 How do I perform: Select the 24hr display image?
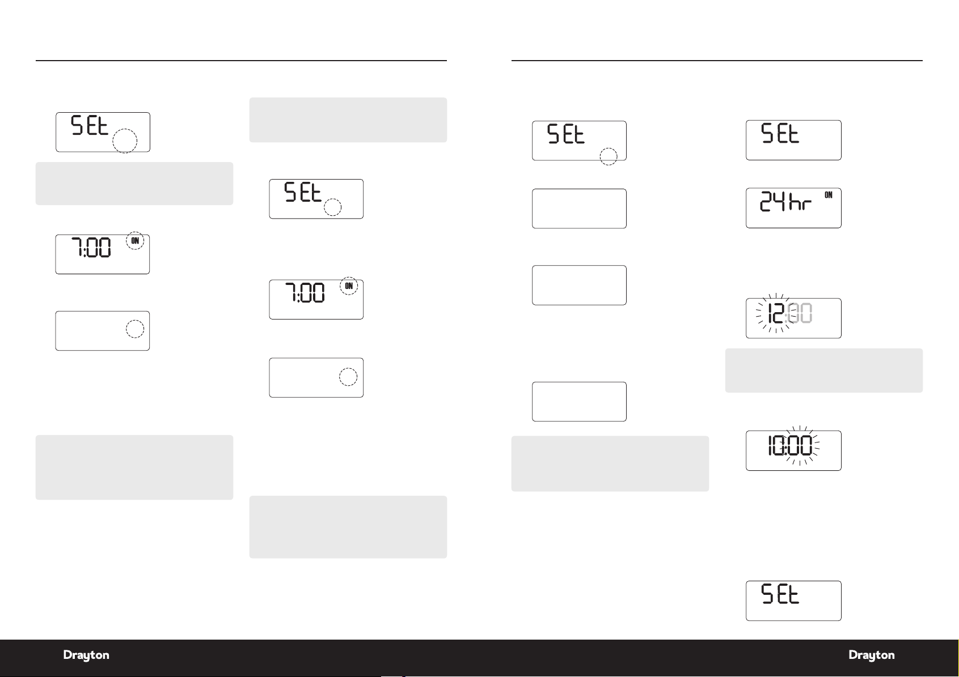point(793,208)
